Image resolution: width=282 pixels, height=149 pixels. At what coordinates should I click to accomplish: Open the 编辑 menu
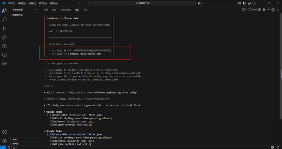22,3
